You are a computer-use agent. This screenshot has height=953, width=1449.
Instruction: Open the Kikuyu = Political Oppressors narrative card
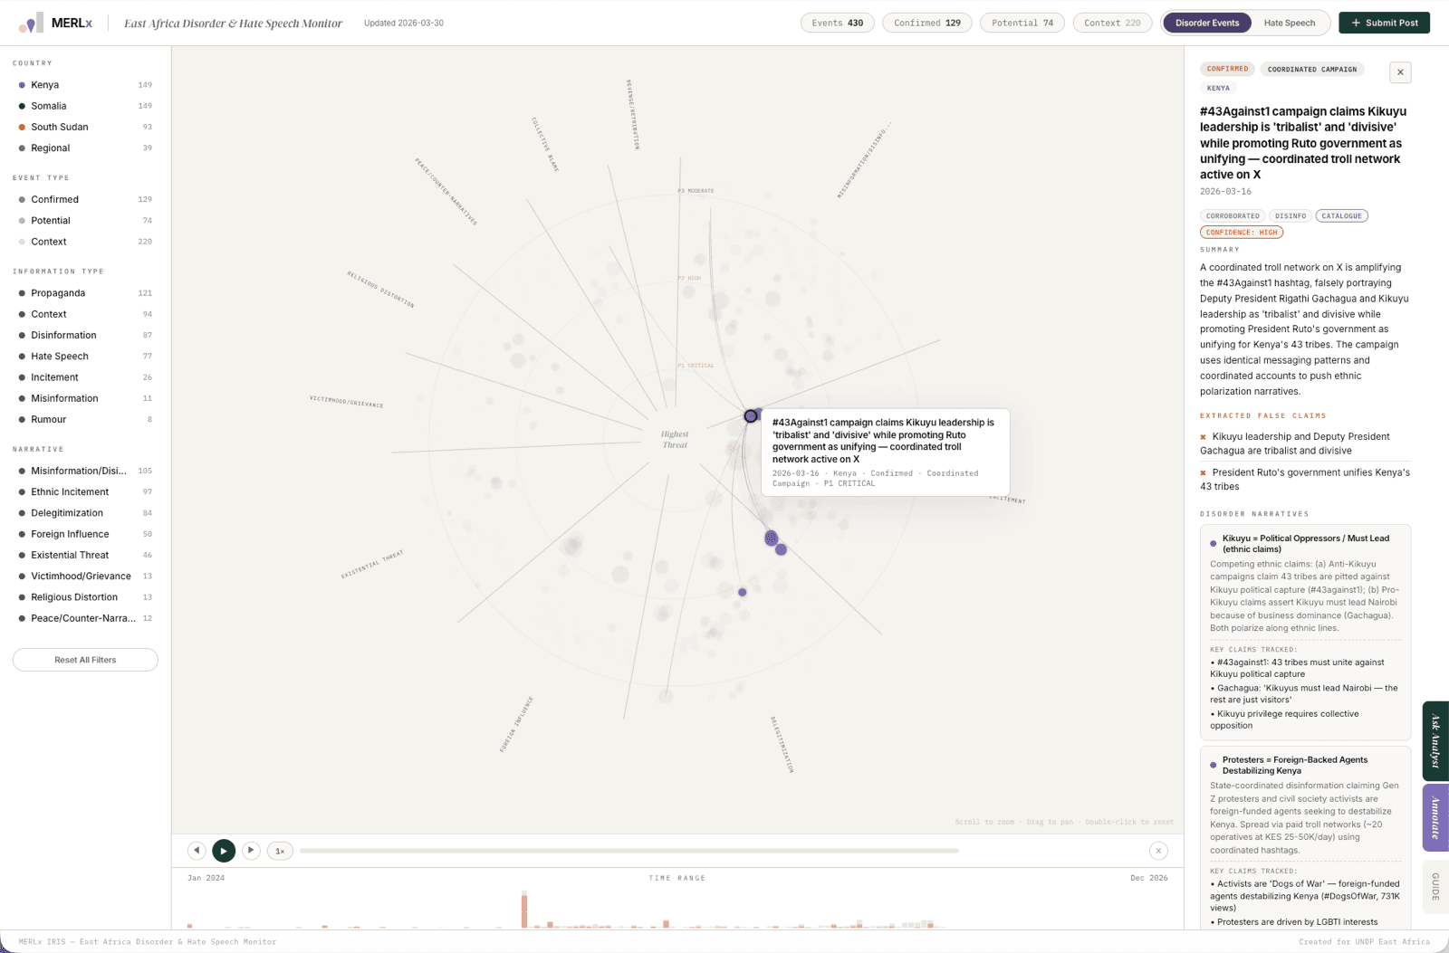pyautogui.click(x=1305, y=632)
